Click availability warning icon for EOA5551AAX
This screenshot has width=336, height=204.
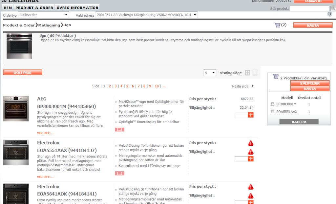click(x=251, y=152)
